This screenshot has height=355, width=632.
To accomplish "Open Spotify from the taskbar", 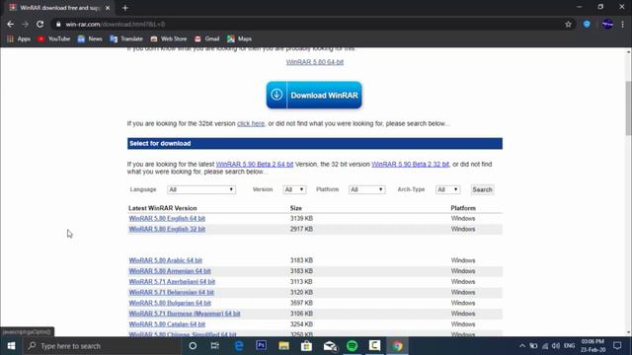I will (353, 346).
